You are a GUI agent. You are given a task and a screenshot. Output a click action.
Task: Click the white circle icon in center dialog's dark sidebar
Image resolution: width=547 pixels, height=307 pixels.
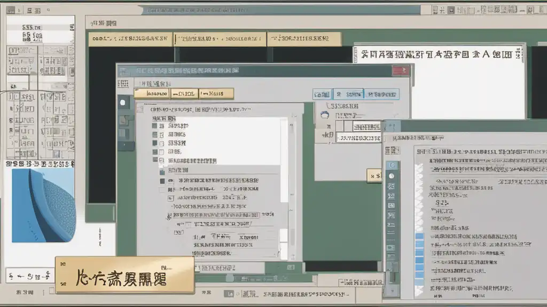point(123,103)
